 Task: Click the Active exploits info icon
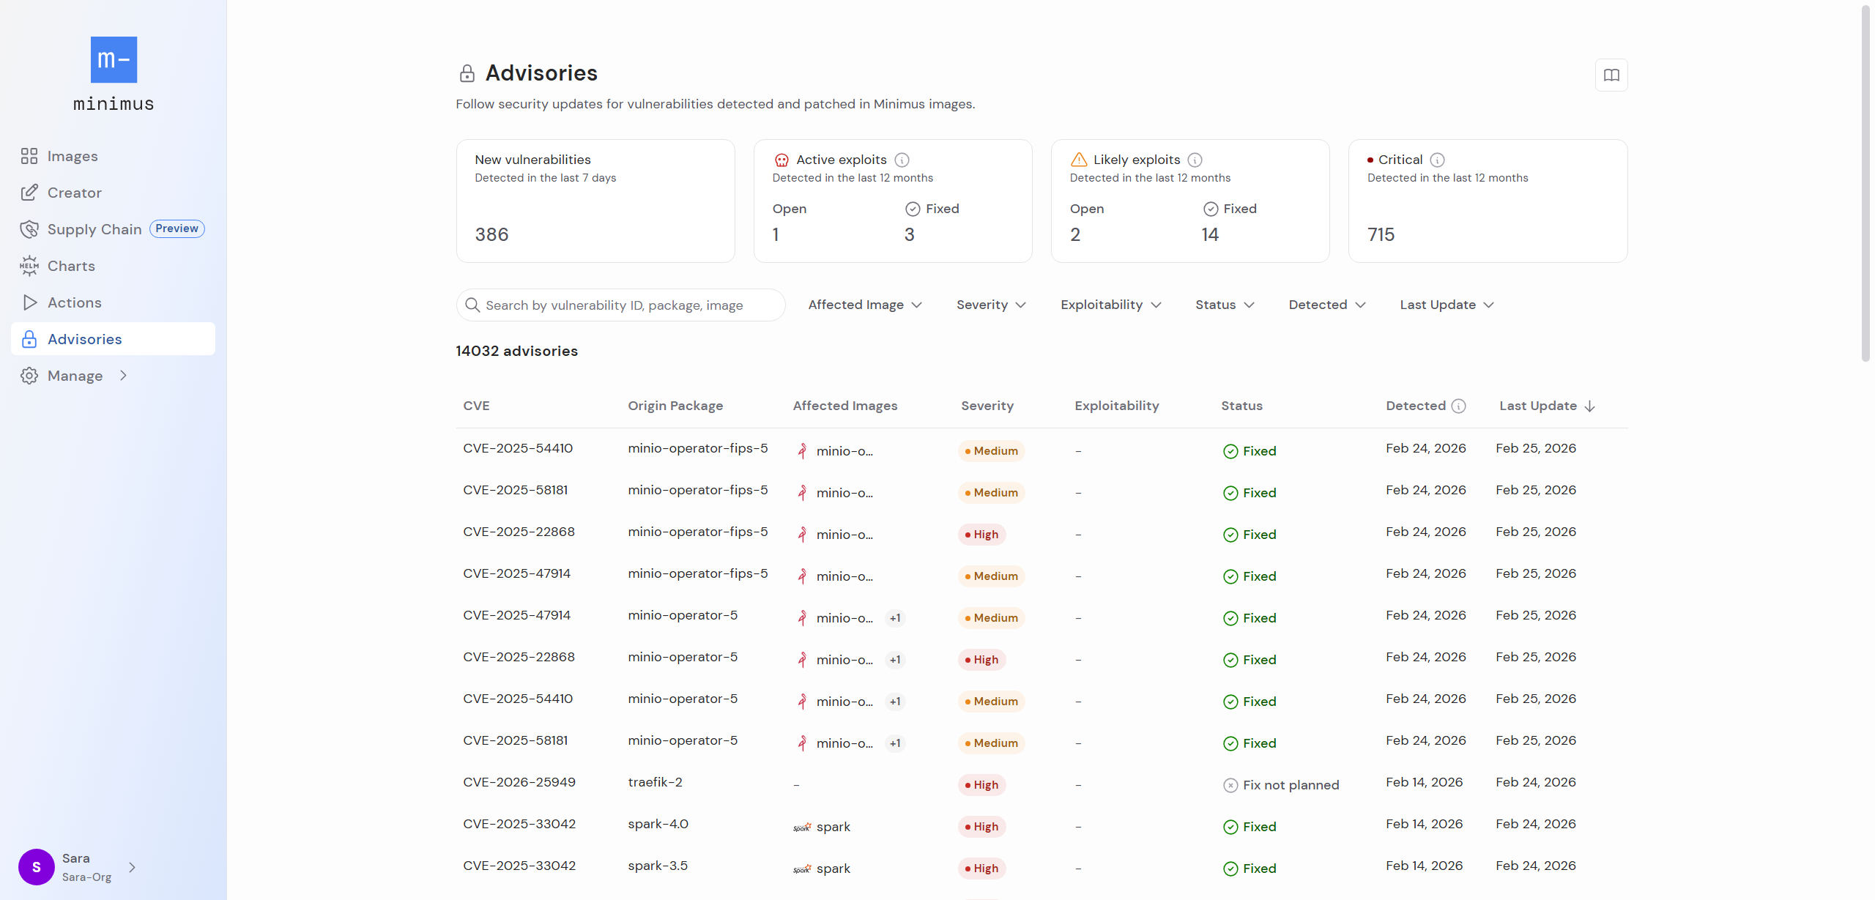(902, 160)
